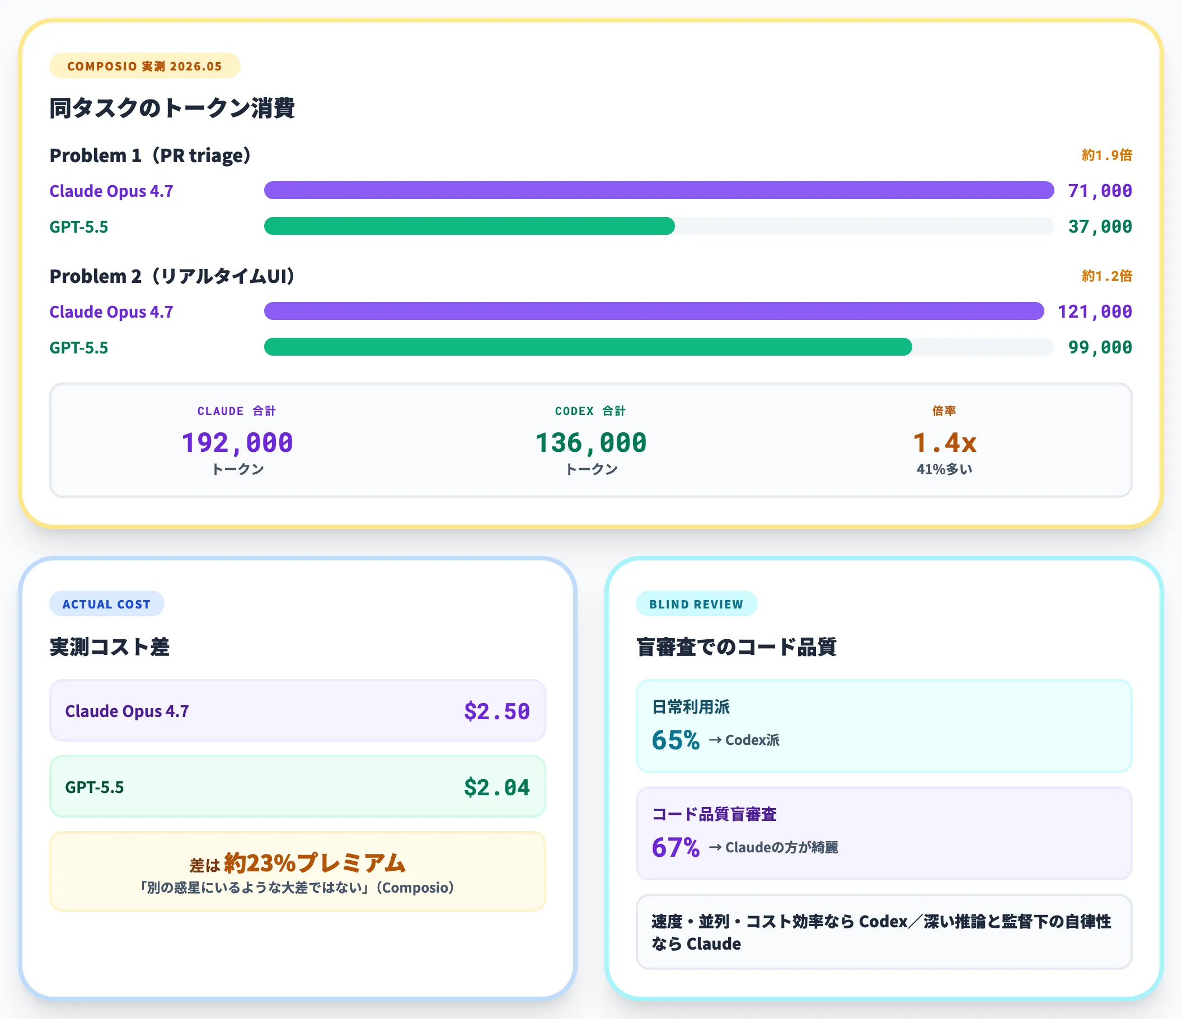Image resolution: width=1182 pixels, height=1019 pixels.
Task: Click the 99,000 token value
Action: (1100, 347)
